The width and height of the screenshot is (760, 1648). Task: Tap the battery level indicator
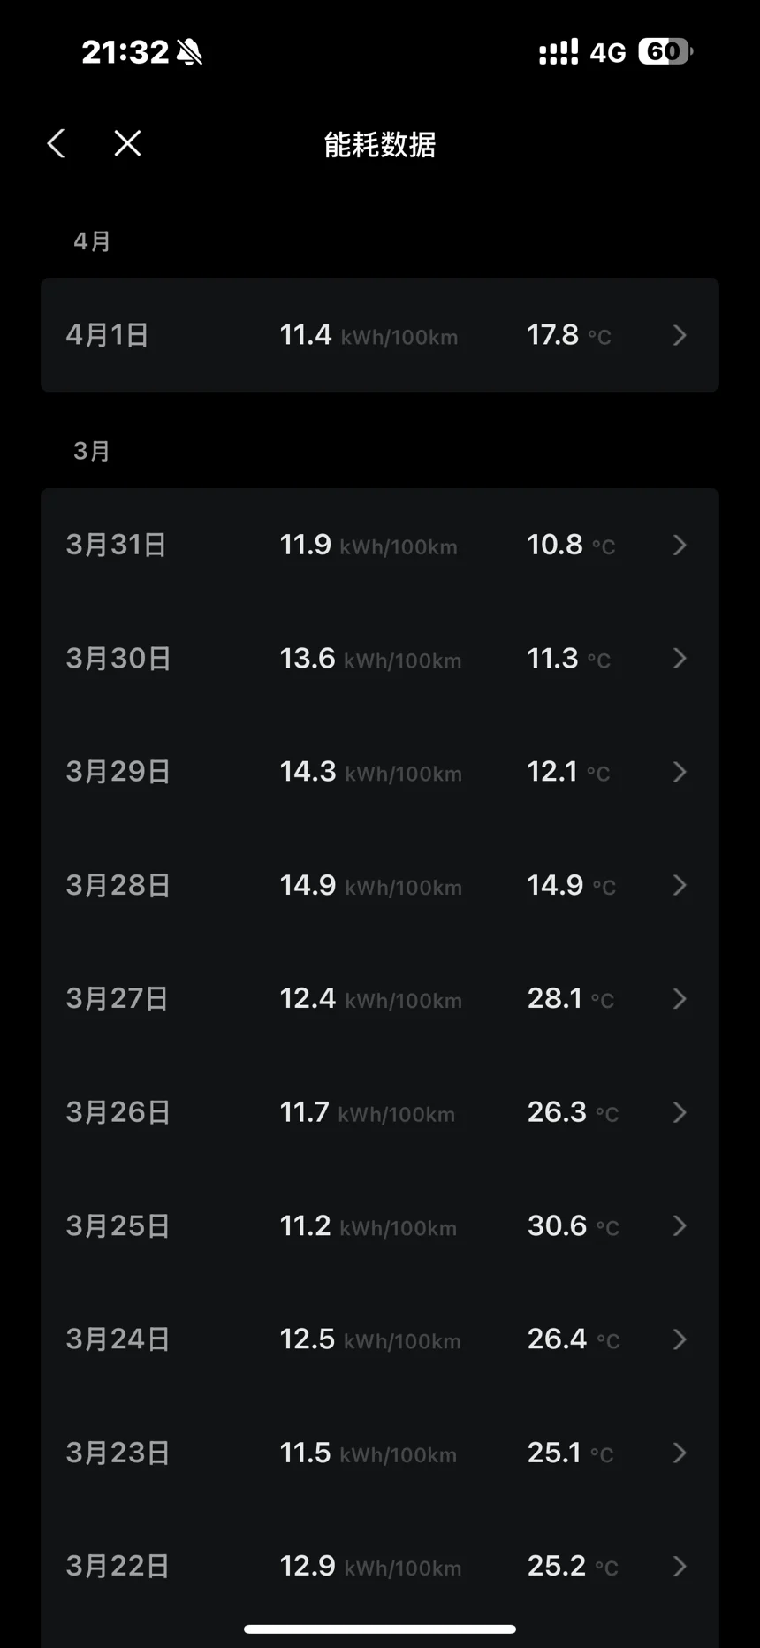665,52
